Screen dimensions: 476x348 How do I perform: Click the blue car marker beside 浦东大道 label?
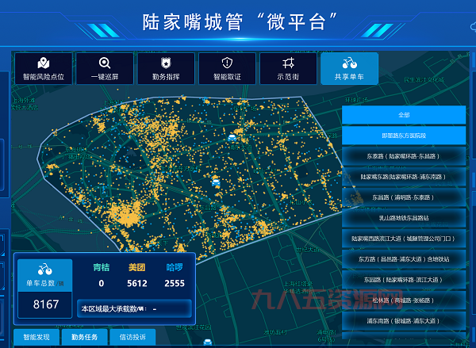point(232,138)
